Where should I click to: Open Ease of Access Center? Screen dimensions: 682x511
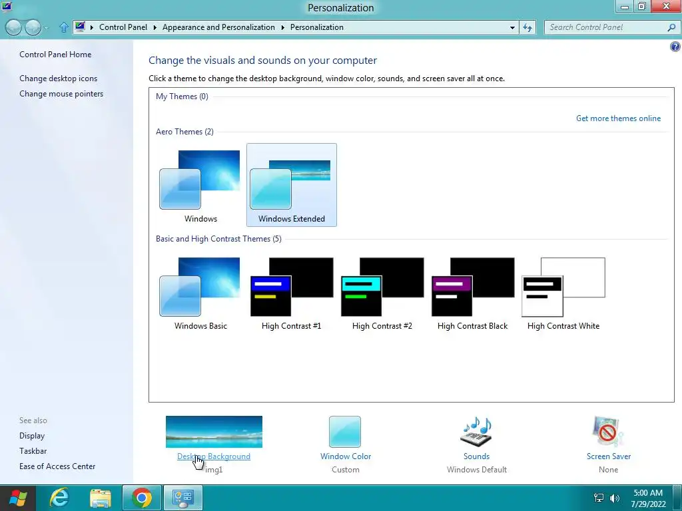(57, 466)
